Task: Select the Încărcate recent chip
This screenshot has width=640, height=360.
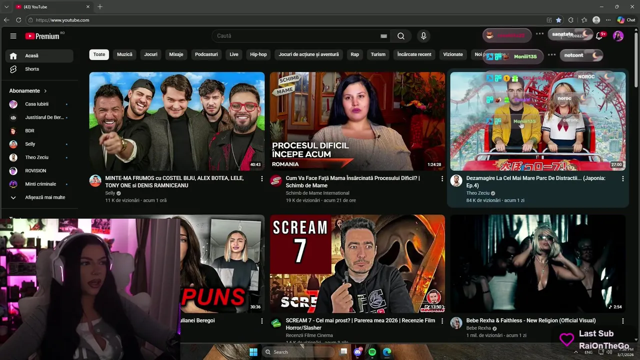Action: pyautogui.click(x=414, y=54)
